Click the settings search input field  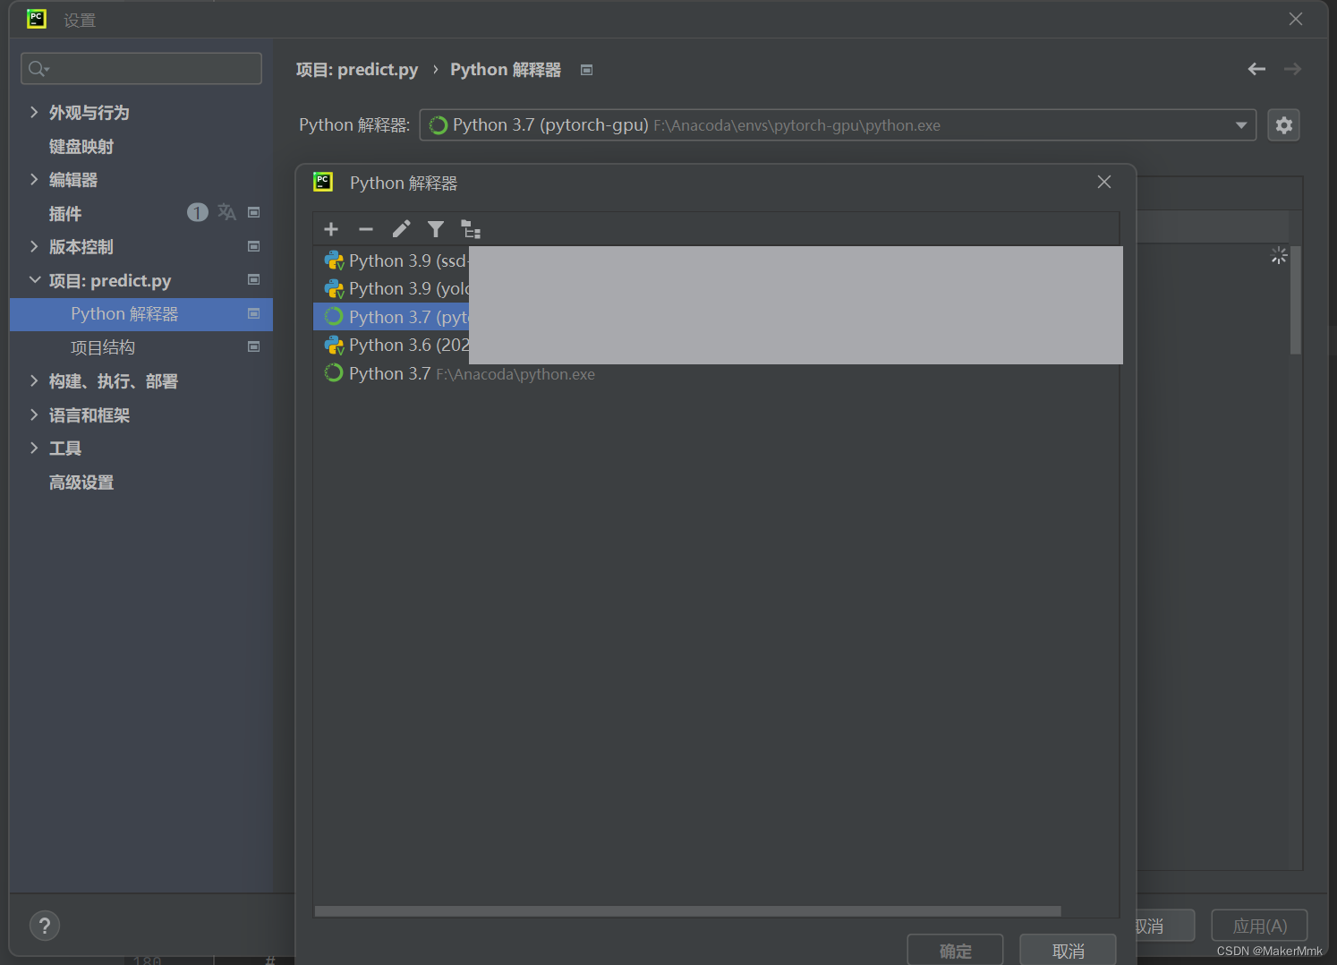[141, 69]
